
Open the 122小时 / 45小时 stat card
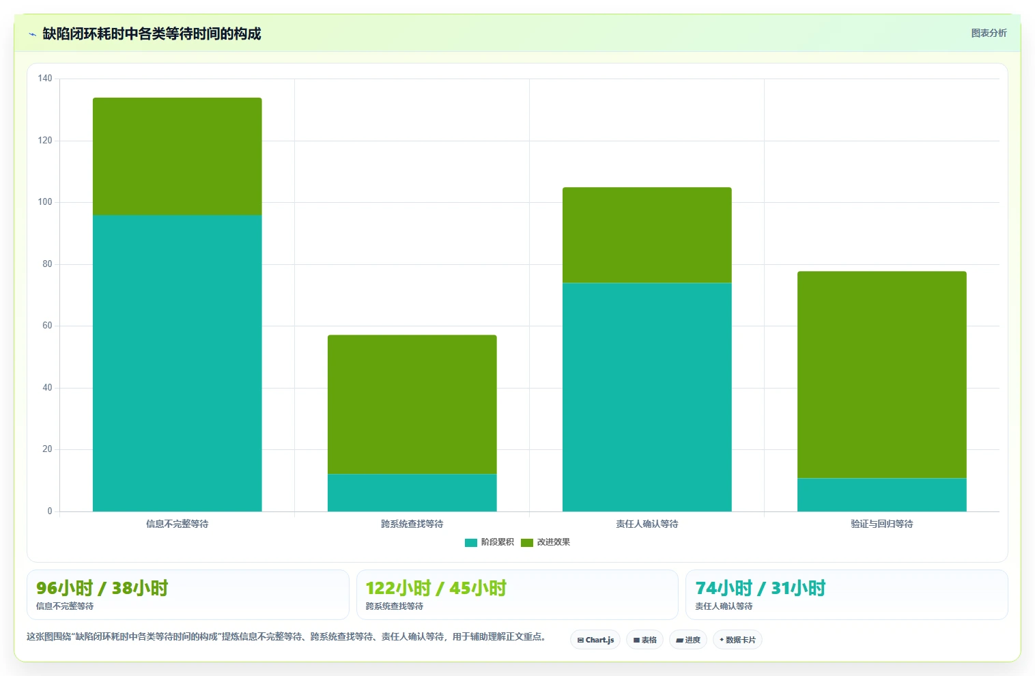coord(517,595)
